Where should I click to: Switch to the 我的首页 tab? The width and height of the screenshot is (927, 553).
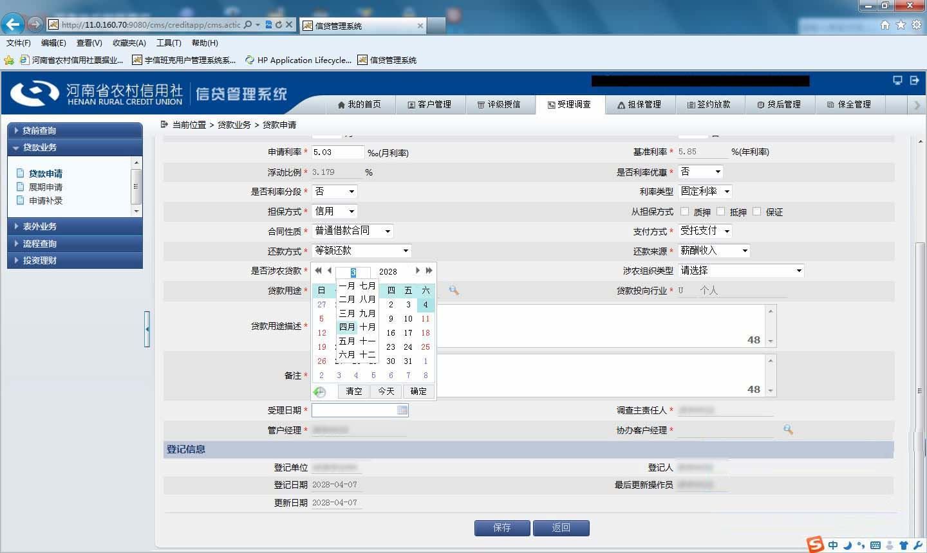point(359,104)
